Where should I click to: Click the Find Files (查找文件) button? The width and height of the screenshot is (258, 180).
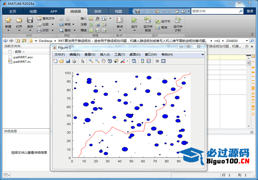pos(46,18)
